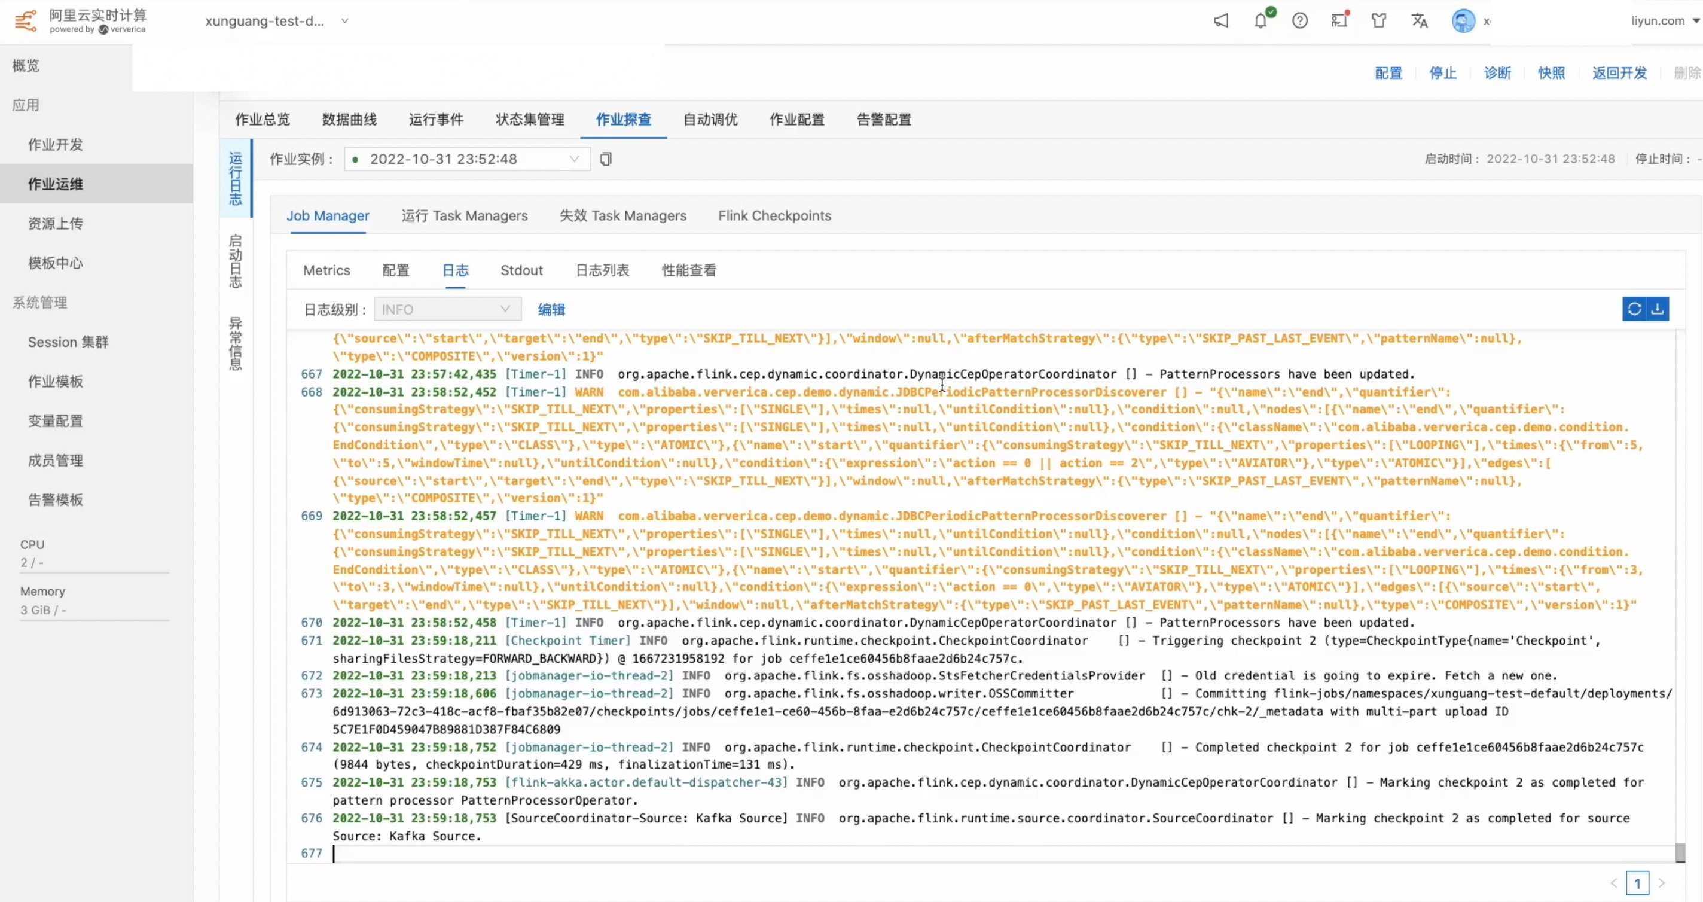Activate the 运行 Task Managers view
Viewport: 1703px width, 902px height.
tap(464, 215)
